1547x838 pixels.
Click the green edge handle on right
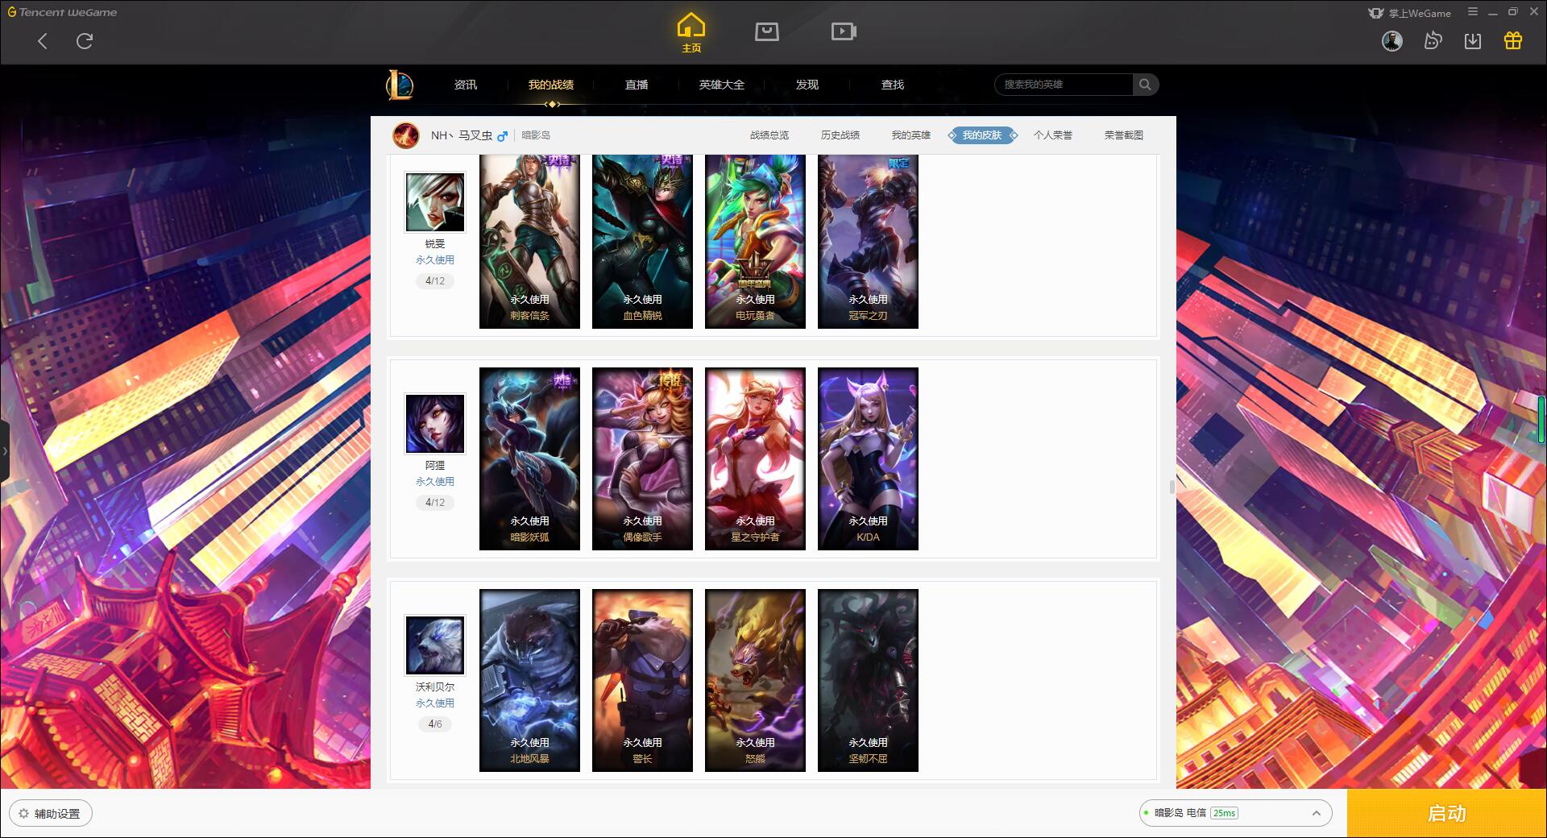[1541, 419]
